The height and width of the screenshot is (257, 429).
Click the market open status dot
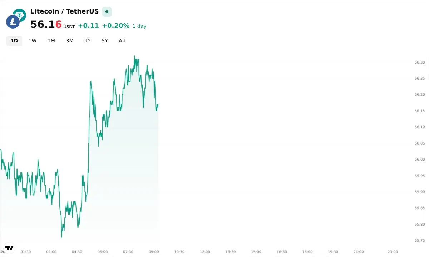(107, 12)
